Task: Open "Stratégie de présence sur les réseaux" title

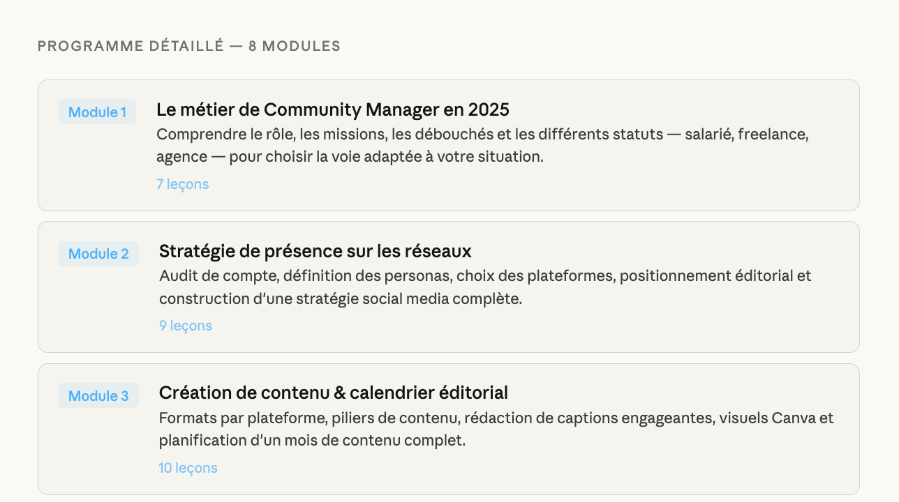Action: coord(315,251)
